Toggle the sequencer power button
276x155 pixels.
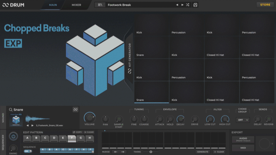tap(13, 136)
